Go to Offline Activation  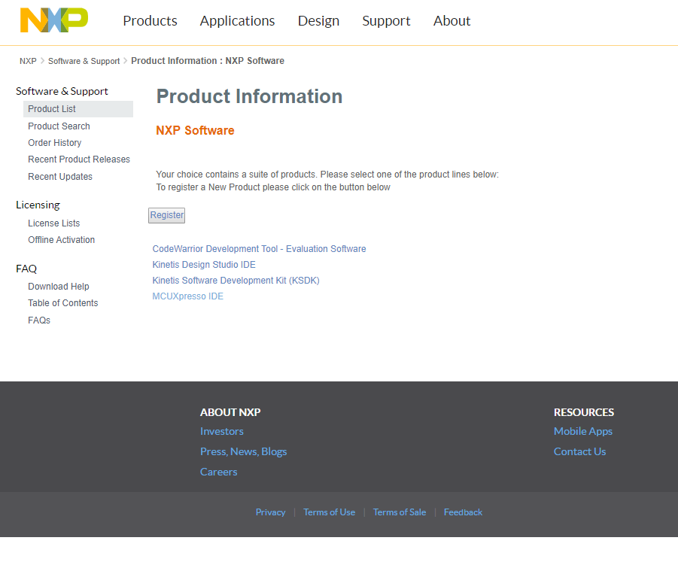tap(62, 240)
